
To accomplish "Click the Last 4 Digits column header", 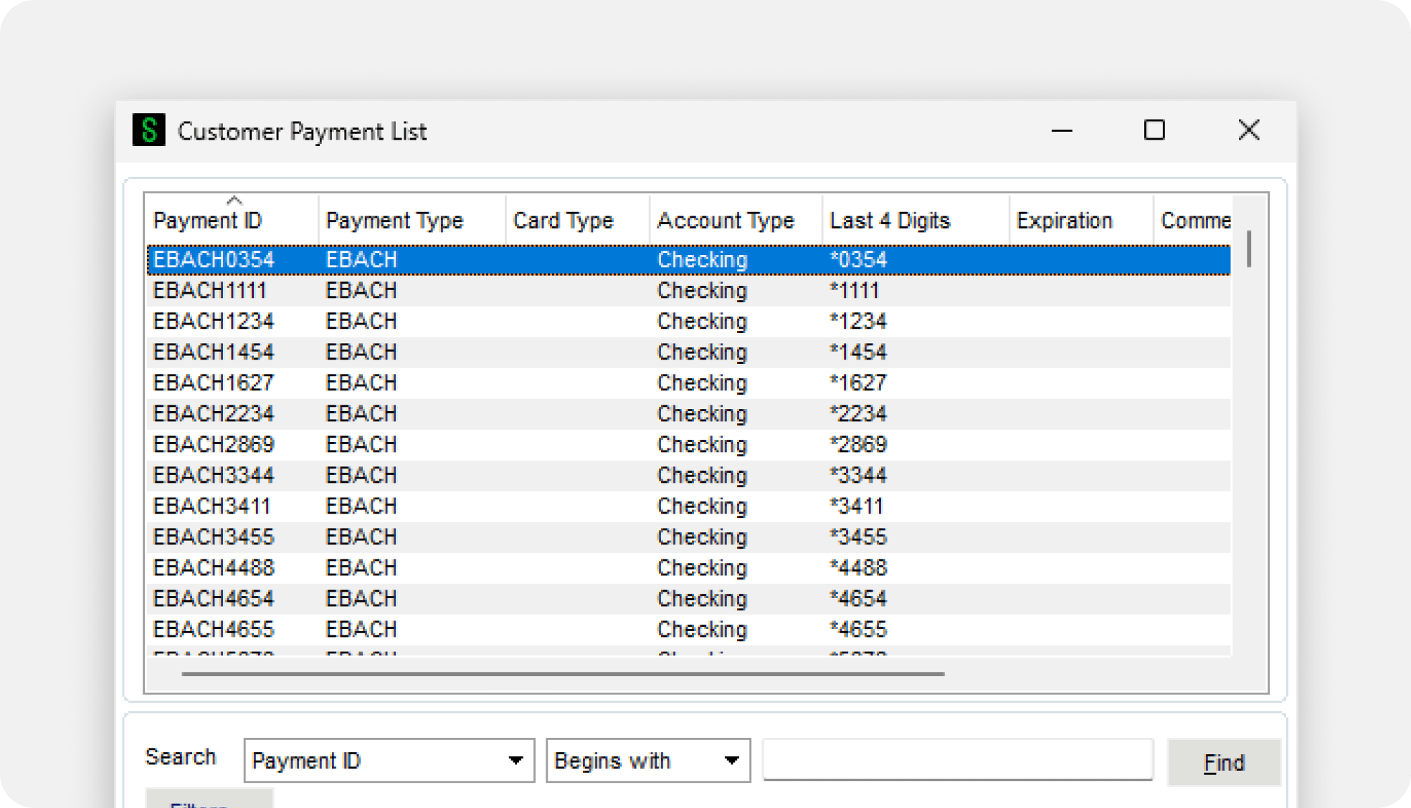I will coord(889,221).
